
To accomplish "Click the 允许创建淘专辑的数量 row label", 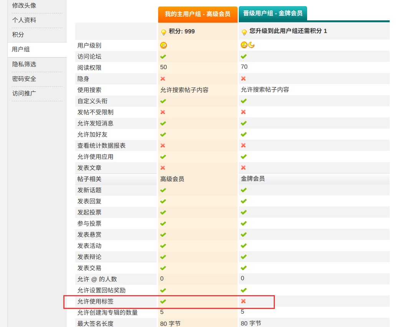I will point(107,313).
